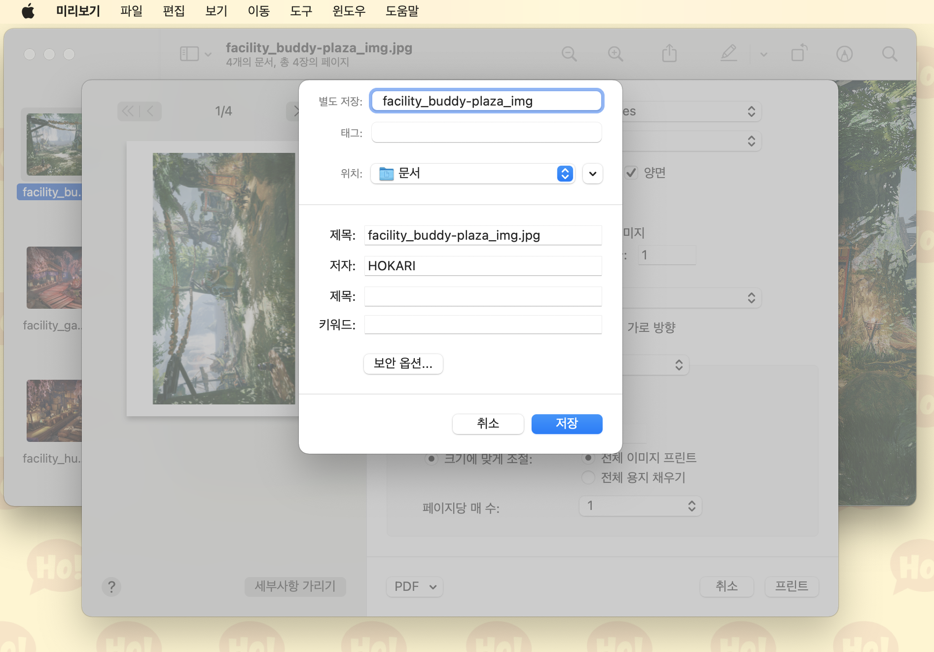934x652 pixels.
Task: Open the small popup below 가로 방향
Action: (x=655, y=365)
